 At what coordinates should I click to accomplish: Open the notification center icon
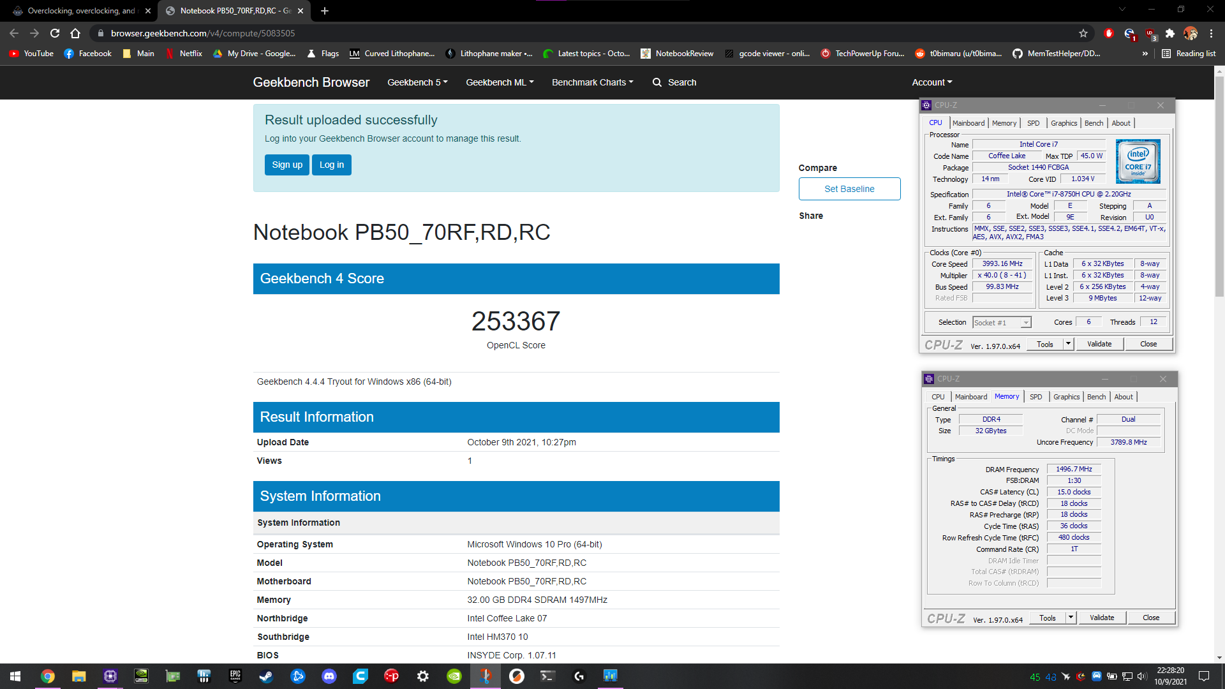click(x=1204, y=676)
